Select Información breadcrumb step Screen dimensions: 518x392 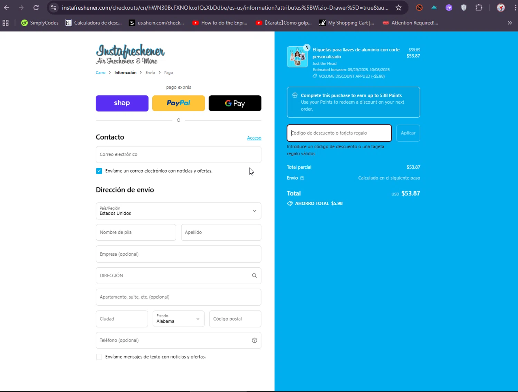click(x=125, y=73)
